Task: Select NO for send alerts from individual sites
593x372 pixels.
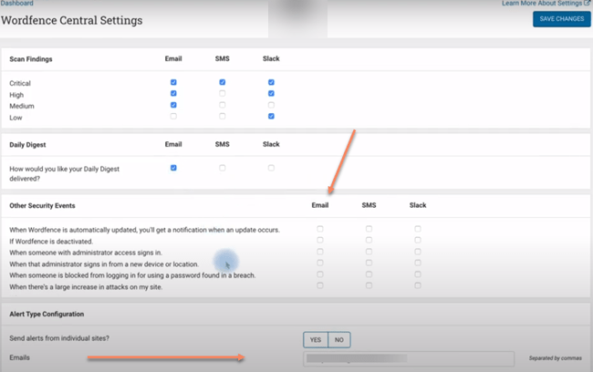Action: click(339, 340)
